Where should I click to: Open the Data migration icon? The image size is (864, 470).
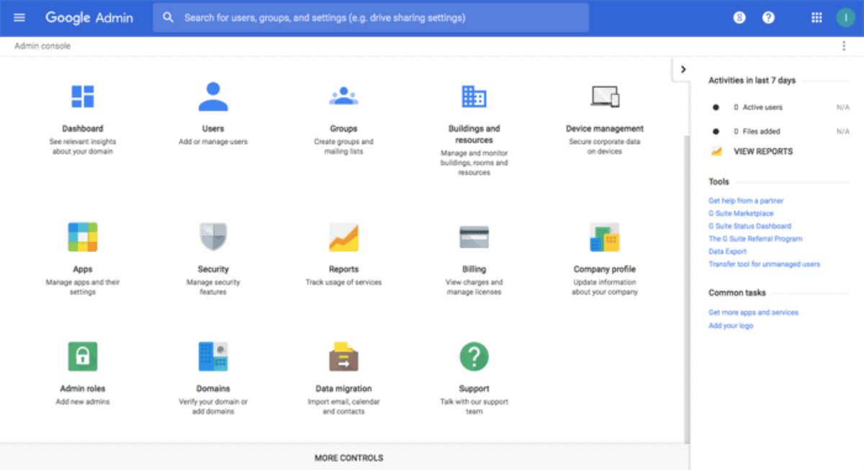pyautogui.click(x=343, y=356)
